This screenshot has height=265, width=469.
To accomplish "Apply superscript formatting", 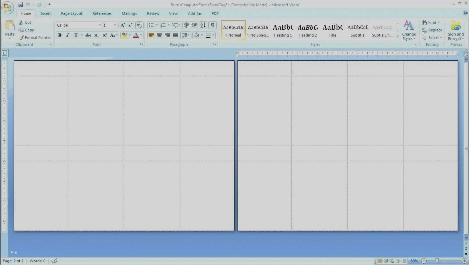I will (105, 35).
